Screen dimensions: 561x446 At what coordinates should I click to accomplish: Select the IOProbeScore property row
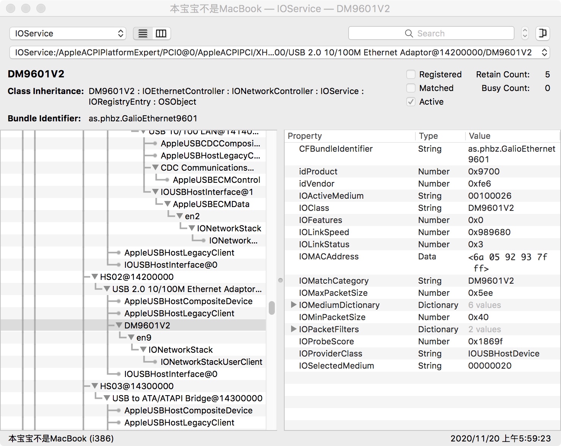422,341
